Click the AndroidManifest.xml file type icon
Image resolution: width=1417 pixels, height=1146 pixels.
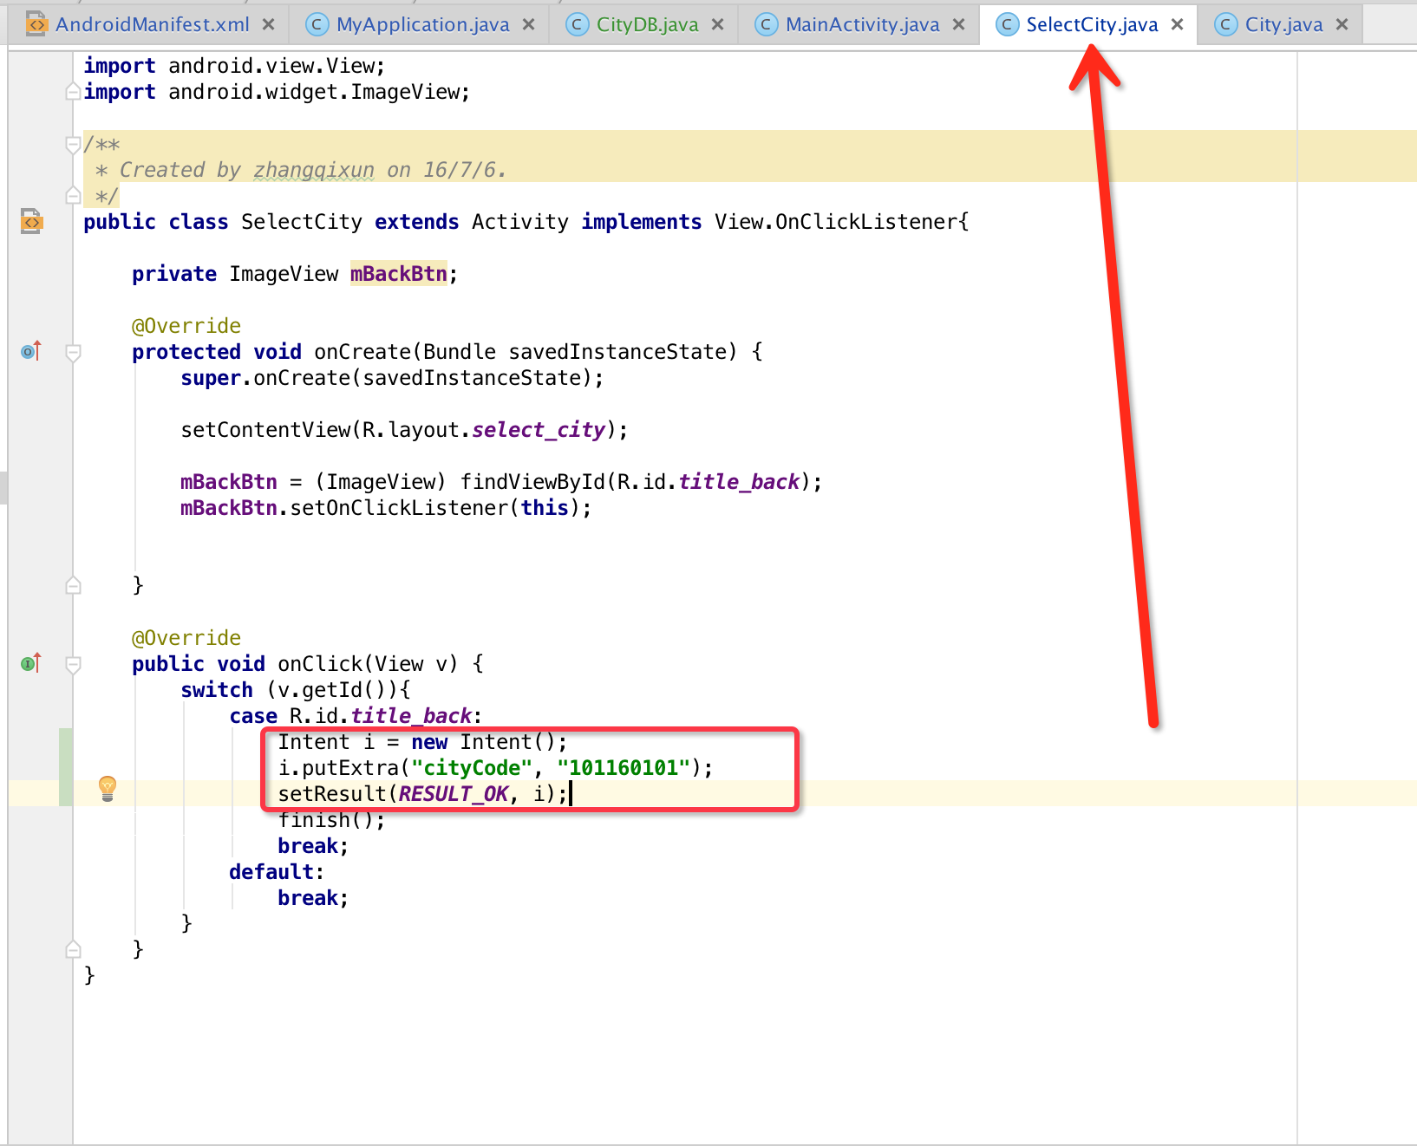(x=36, y=24)
